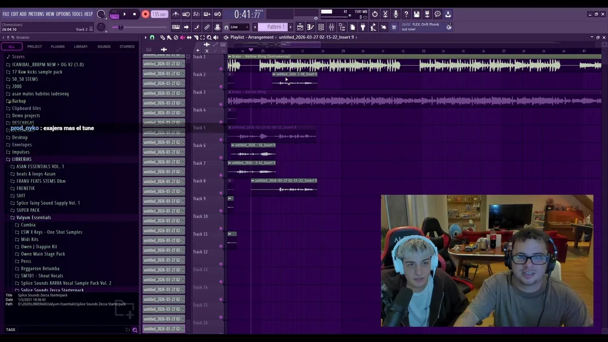This screenshot has width=608, height=342.
Task: Click the tempo 135.000 field
Action: [x=159, y=14]
